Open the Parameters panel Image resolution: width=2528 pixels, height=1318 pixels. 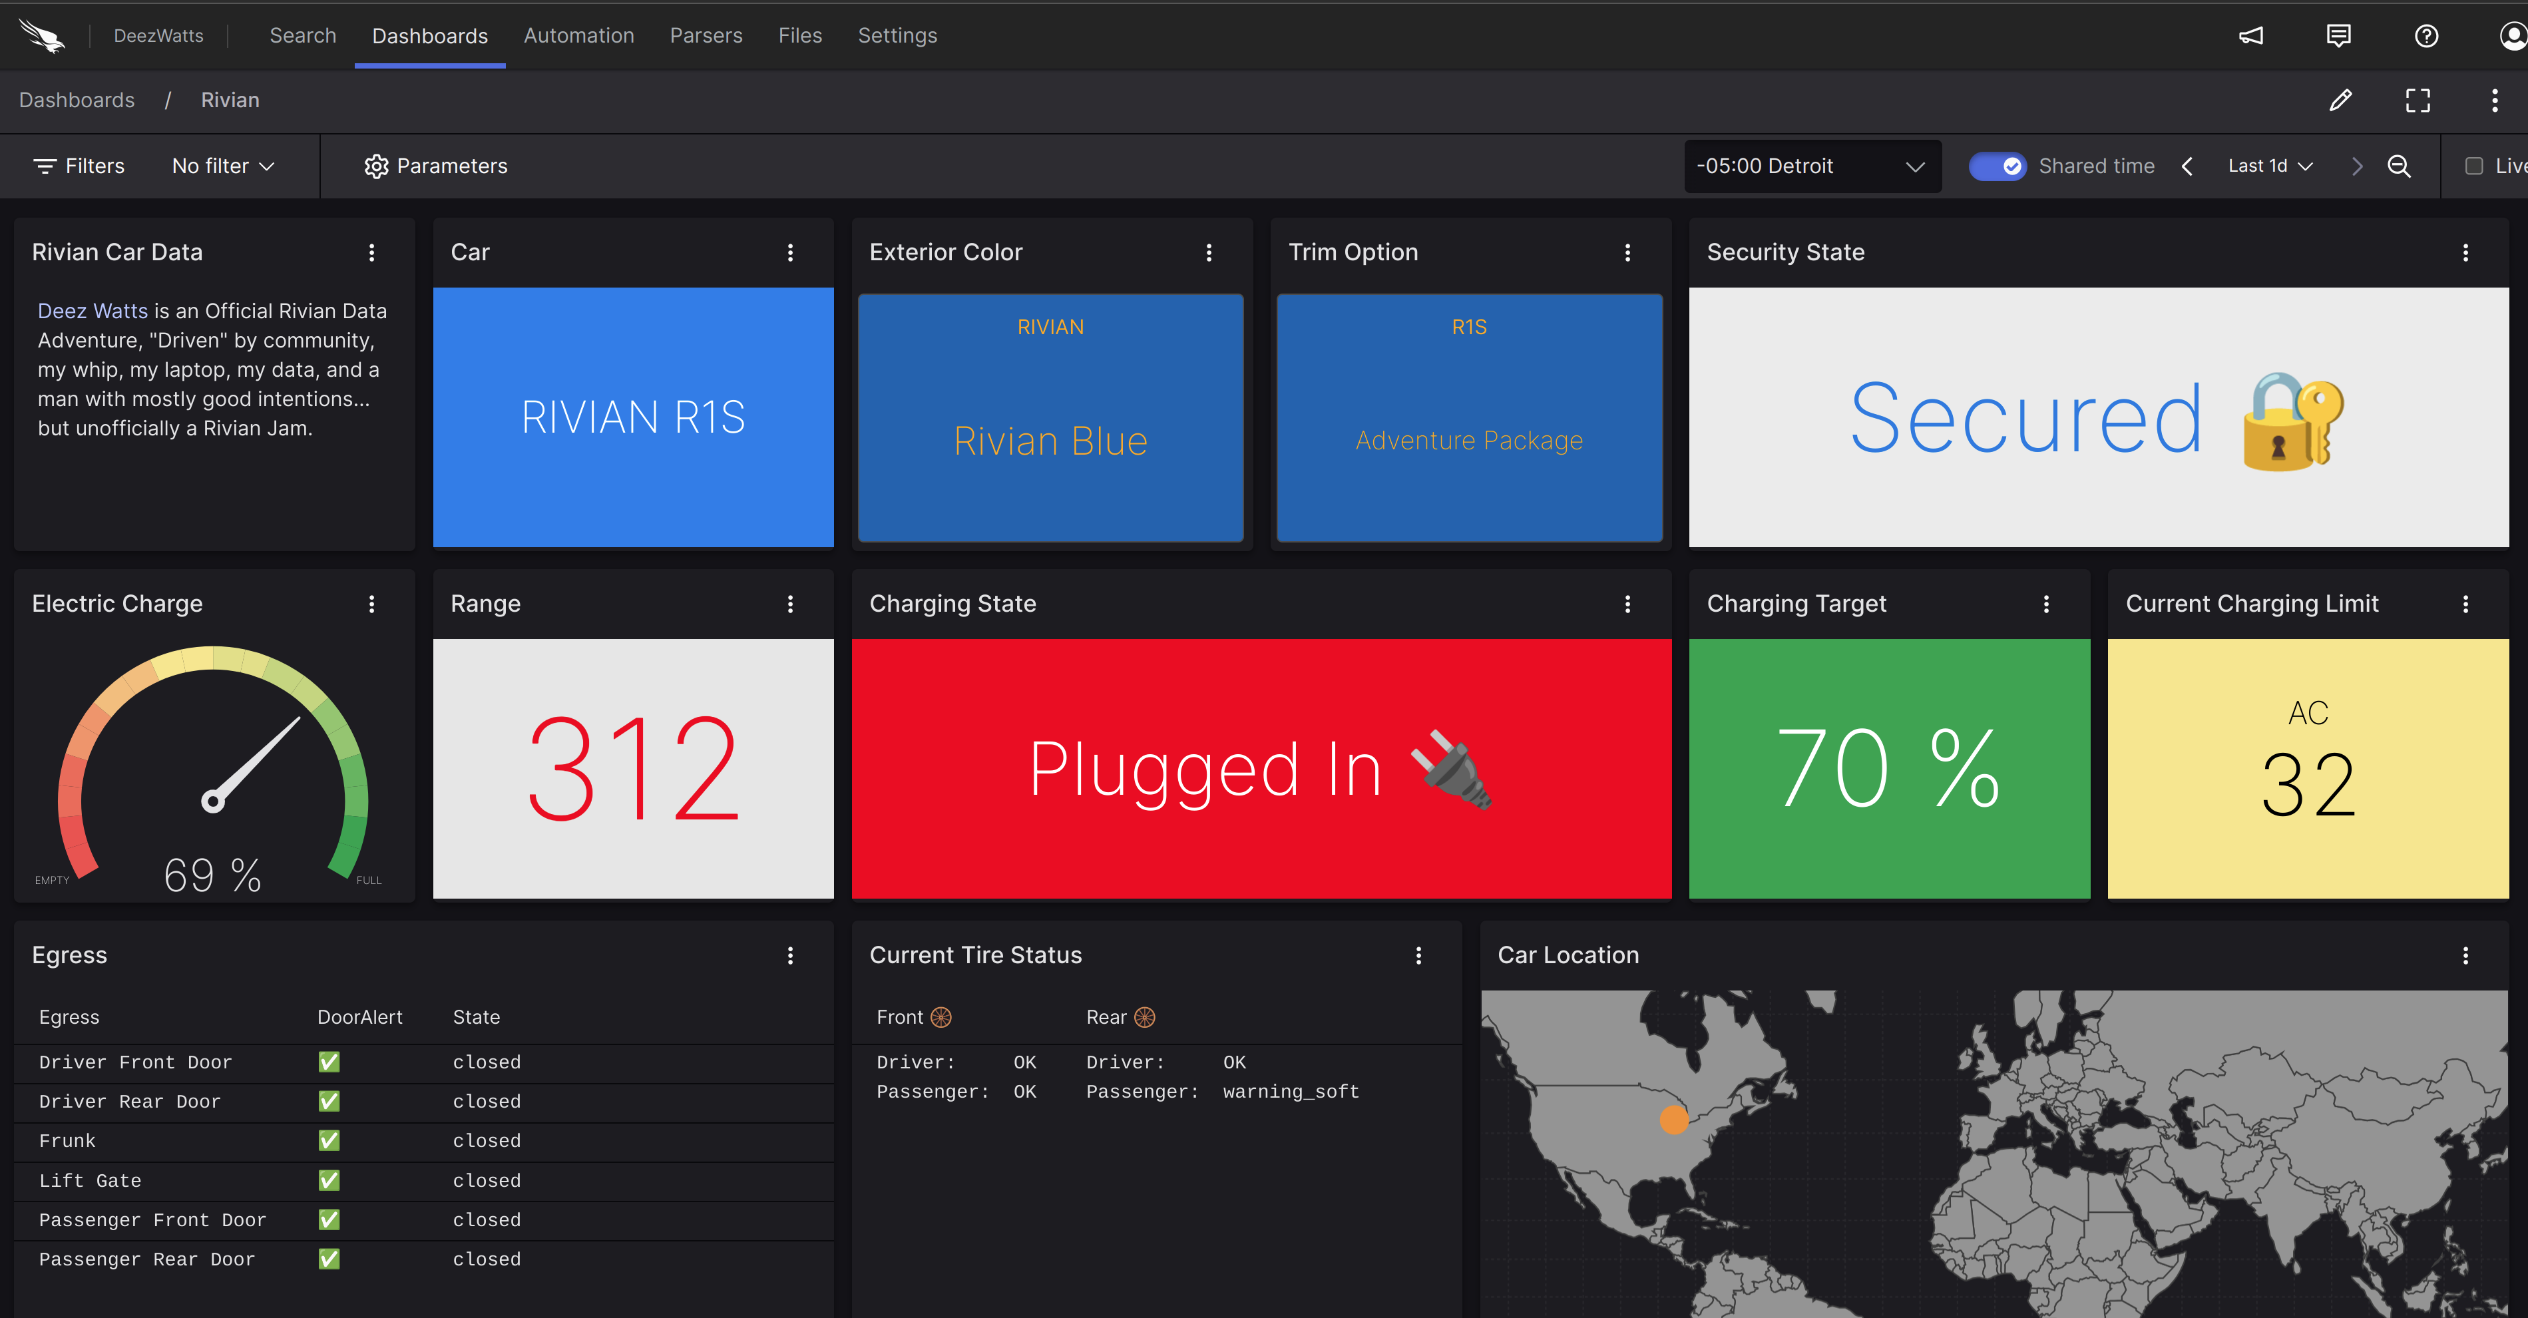(436, 166)
